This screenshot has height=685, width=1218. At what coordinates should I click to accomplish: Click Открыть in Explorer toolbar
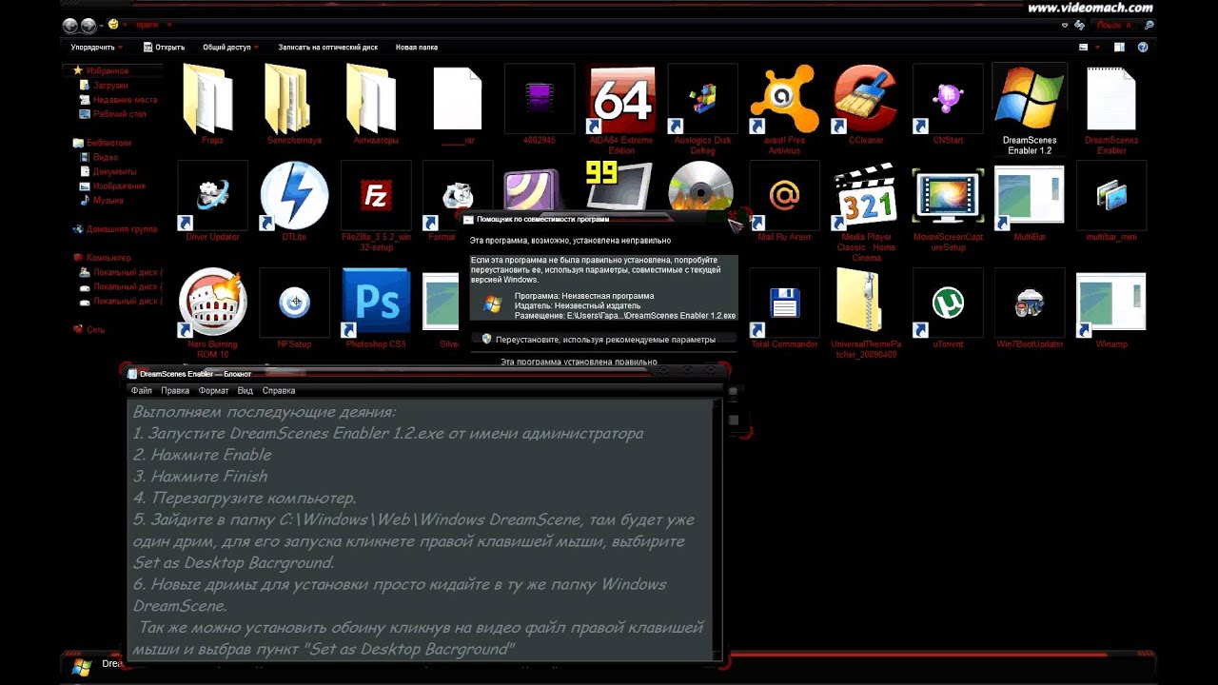164,47
